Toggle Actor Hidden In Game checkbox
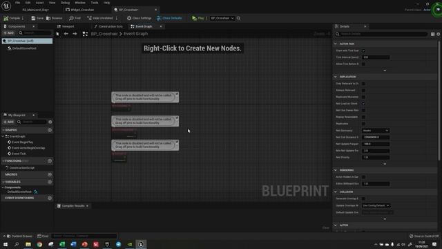Image resolution: width=442 pixels, height=249 pixels. [363, 177]
